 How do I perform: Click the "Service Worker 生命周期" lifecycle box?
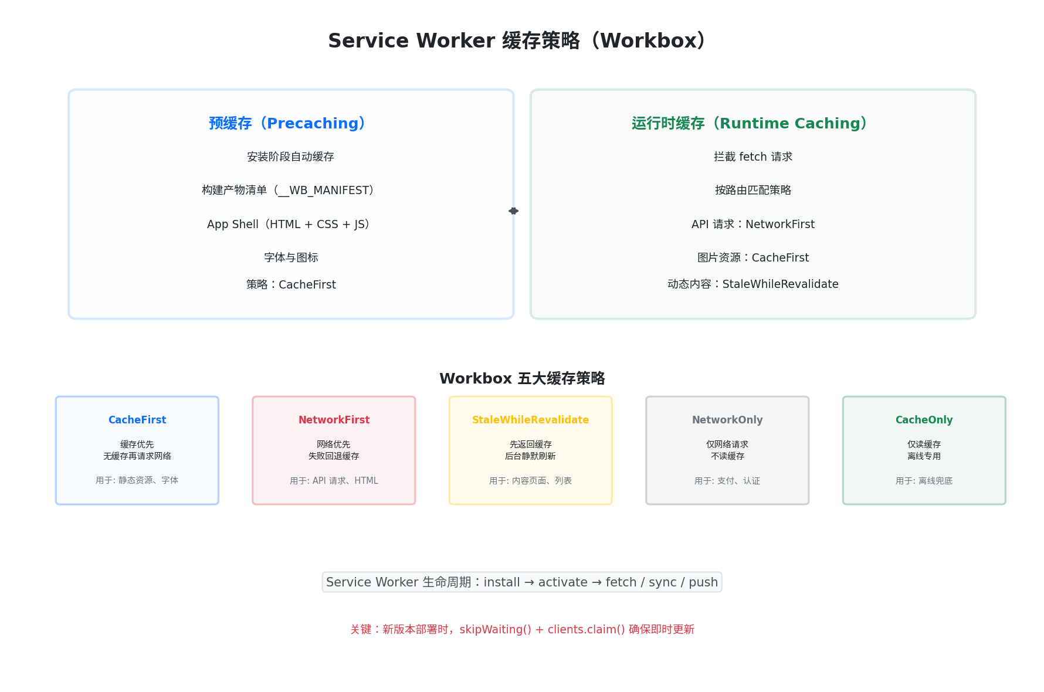pyautogui.click(x=522, y=582)
